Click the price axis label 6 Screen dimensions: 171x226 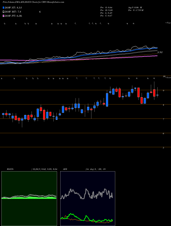tap(163, 134)
